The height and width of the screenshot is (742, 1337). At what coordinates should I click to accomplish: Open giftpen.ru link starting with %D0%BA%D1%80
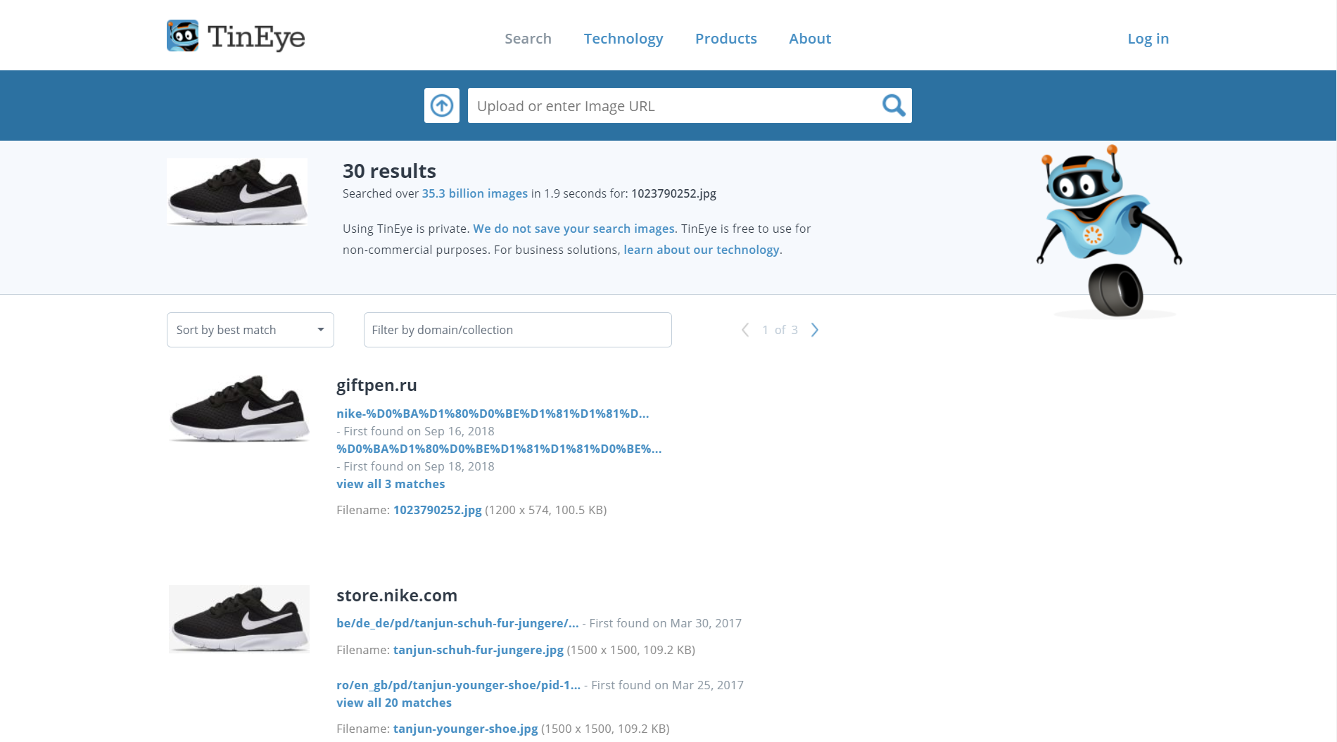tap(499, 449)
